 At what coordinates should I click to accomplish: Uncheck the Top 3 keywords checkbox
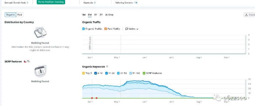click(83, 73)
